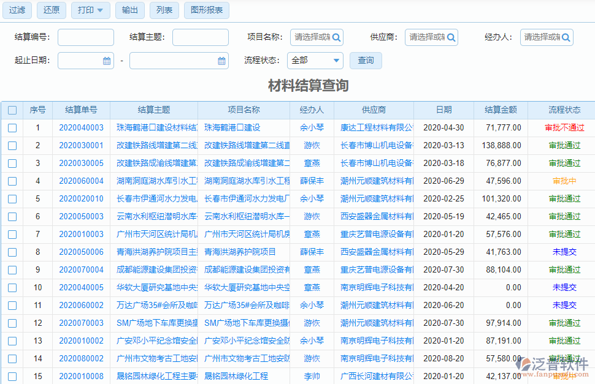This screenshot has width=595, height=384.
Task: Click the search icon in 供应商 field
Action: [451, 37]
